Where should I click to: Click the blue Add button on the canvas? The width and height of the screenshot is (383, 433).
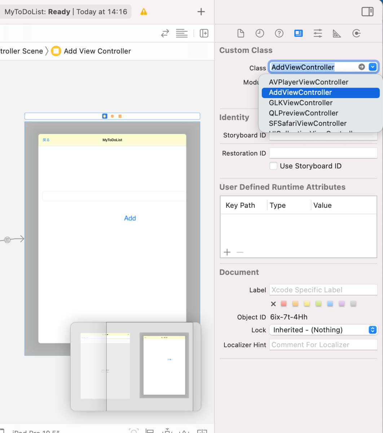pos(130,218)
